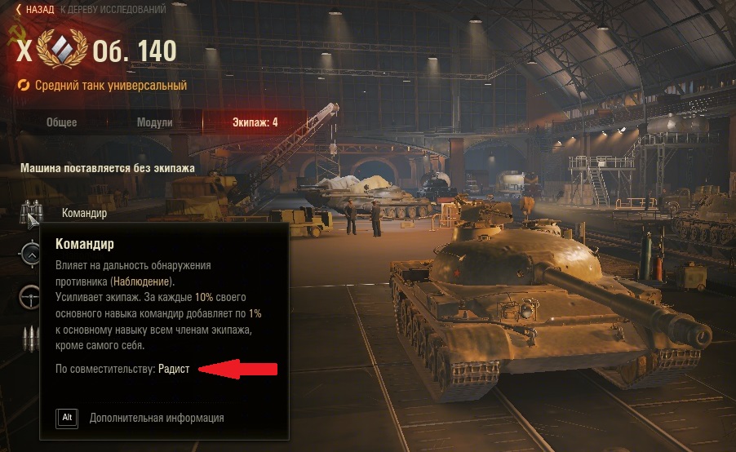
Task: Click the driver steering wheel icon
Action: (30, 297)
